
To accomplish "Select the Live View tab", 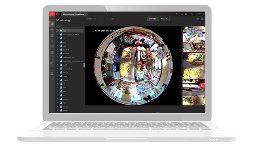I will click(x=152, y=19).
